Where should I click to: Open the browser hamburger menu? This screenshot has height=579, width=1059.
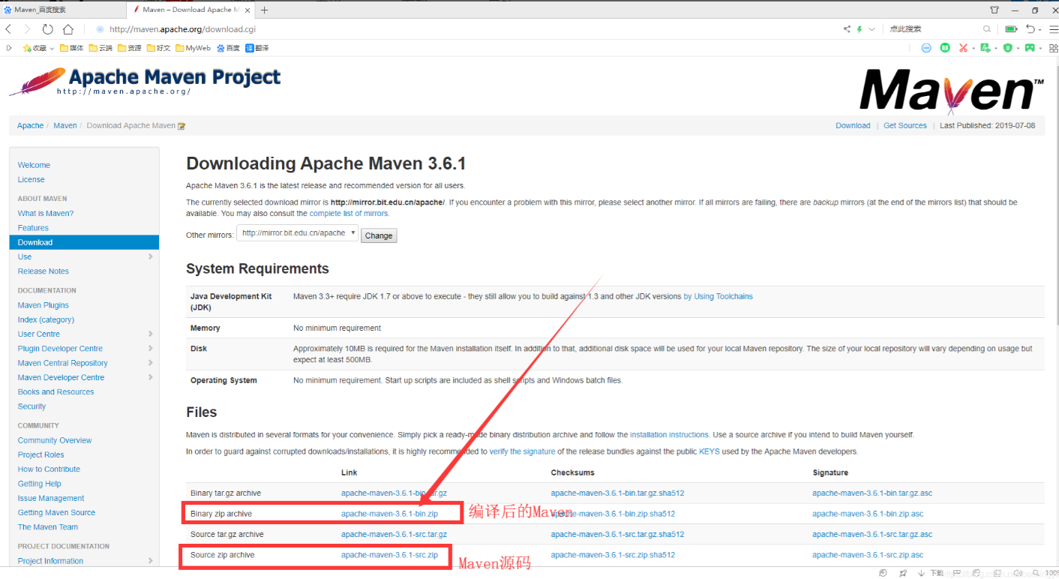click(x=1053, y=29)
